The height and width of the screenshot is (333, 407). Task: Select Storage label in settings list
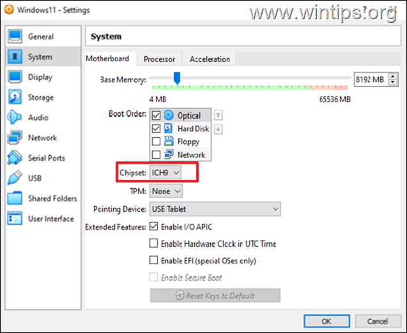point(41,98)
